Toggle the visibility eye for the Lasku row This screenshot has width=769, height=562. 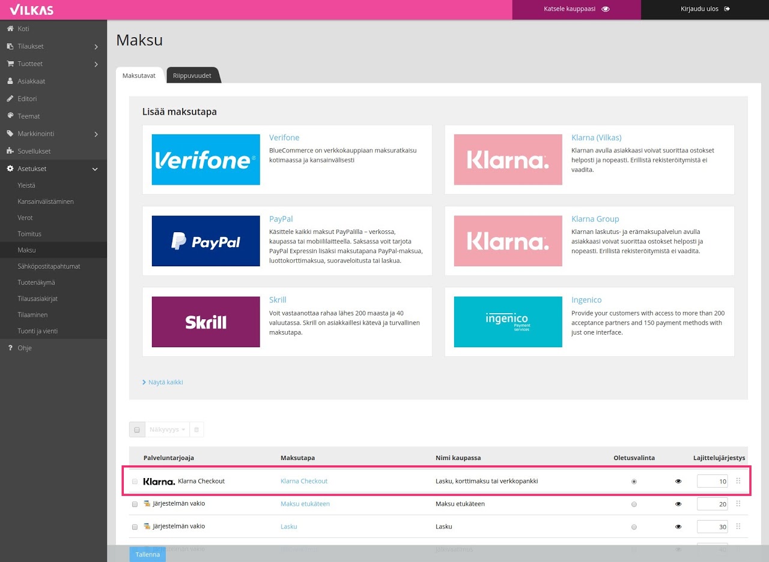point(678,527)
